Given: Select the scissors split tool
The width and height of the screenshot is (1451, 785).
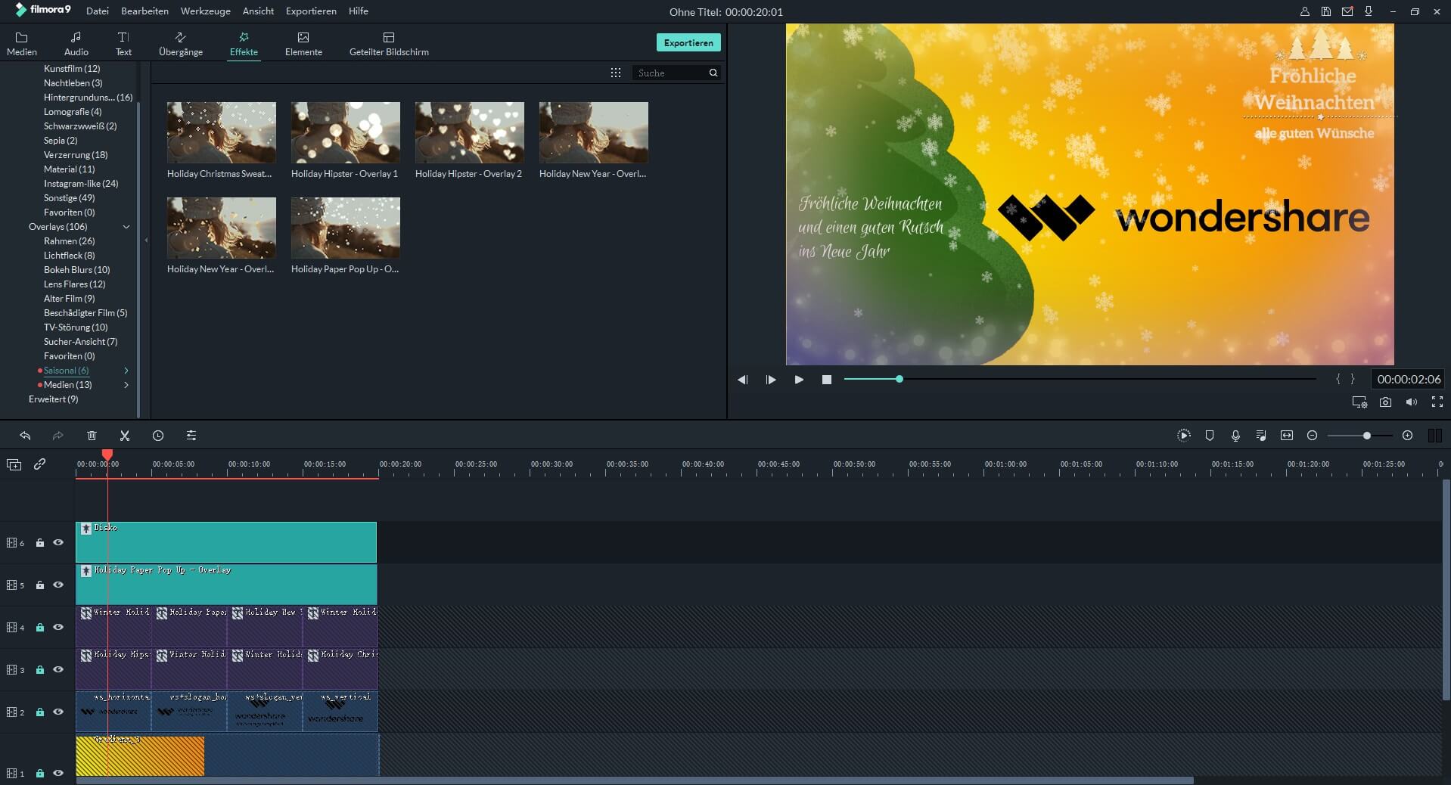Looking at the screenshot, I should (x=125, y=436).
